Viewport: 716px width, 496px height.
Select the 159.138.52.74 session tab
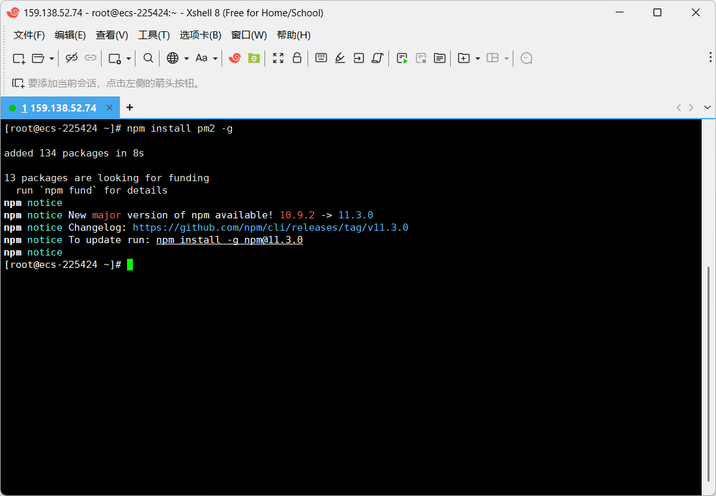[59, 108]
